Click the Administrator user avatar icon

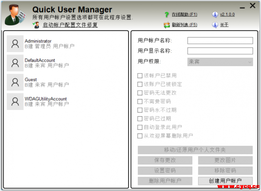[15, 44]
